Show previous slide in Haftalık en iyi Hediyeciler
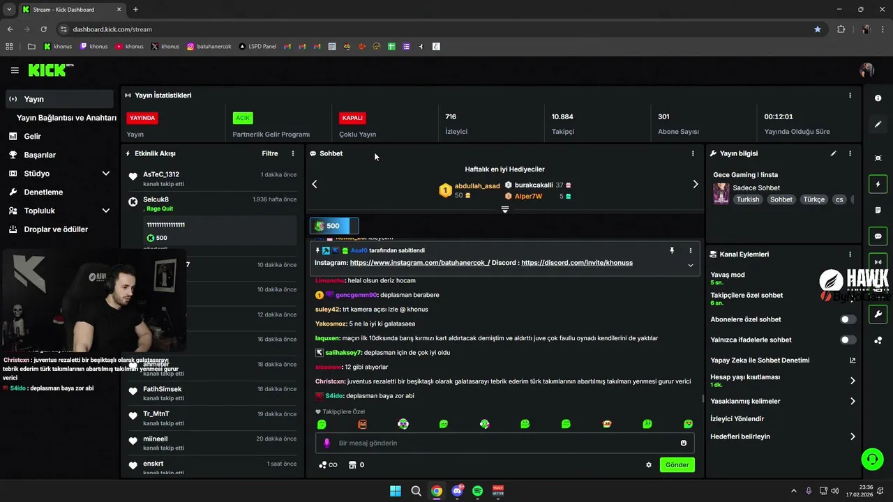Viewport: 893px width, 502px height. tap(315, 184)
